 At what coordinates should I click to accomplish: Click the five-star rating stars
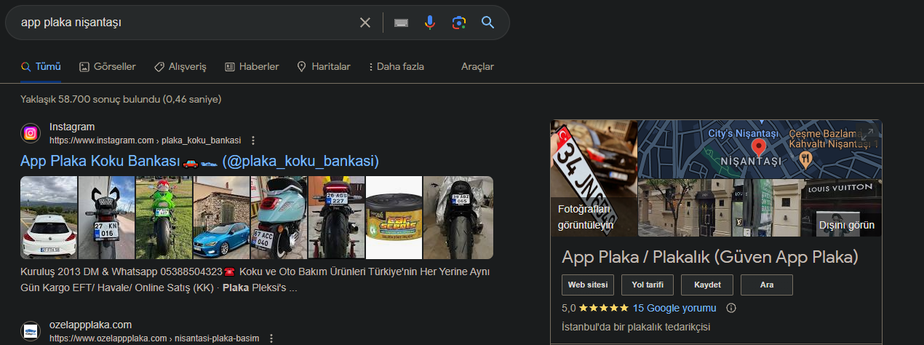coord(604,308)
